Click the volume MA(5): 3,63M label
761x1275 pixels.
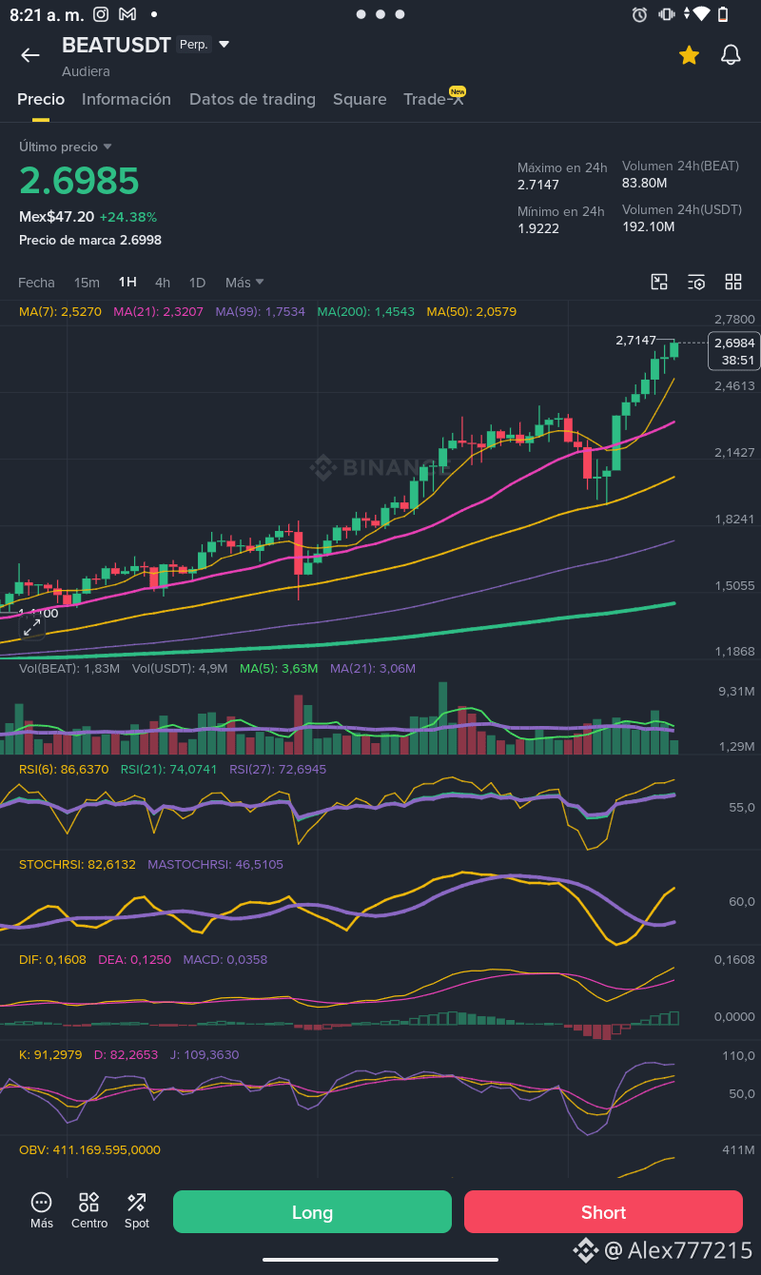pos(279,669)
